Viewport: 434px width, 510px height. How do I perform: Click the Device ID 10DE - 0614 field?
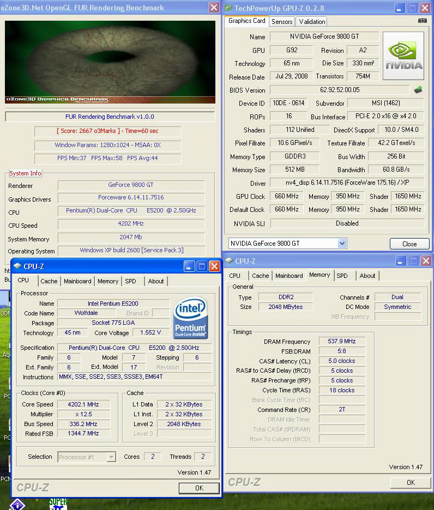coord(288,103)
